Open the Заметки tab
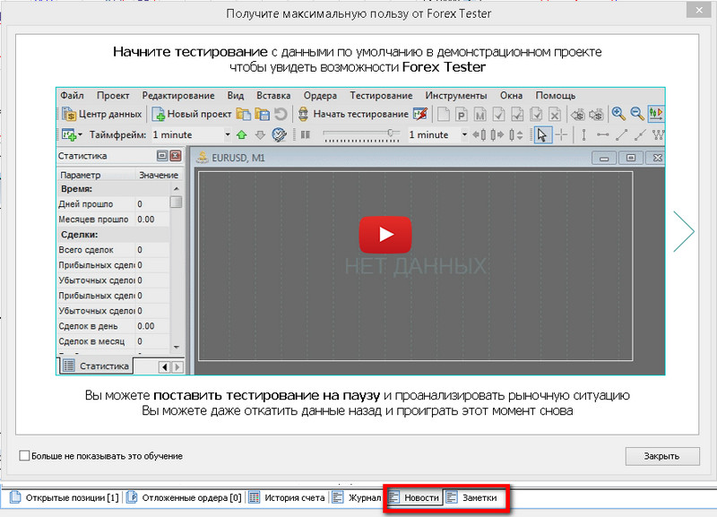The image size is (717, 517). click(x=472, y=497)
